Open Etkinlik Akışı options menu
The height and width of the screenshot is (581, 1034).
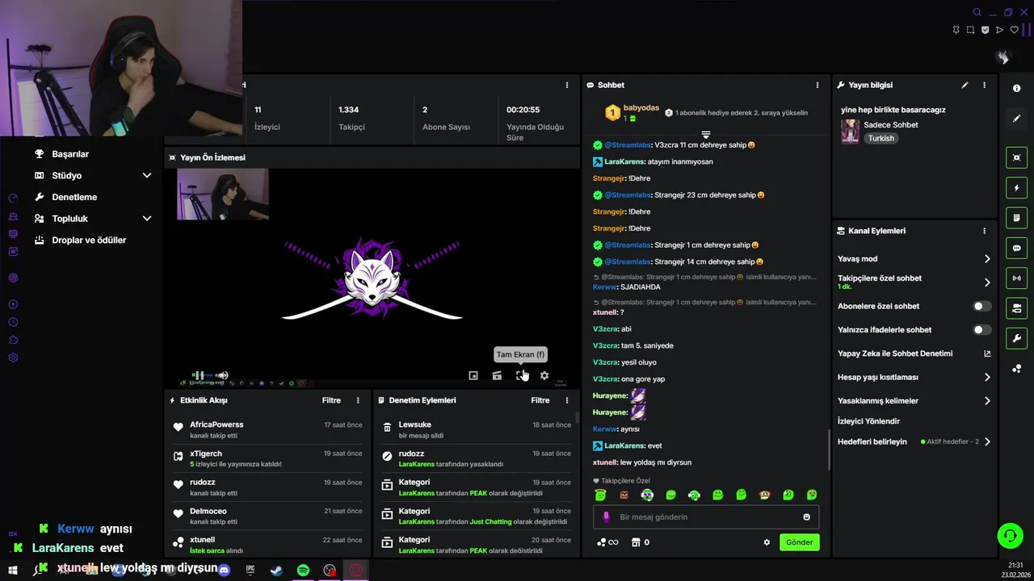358,400
